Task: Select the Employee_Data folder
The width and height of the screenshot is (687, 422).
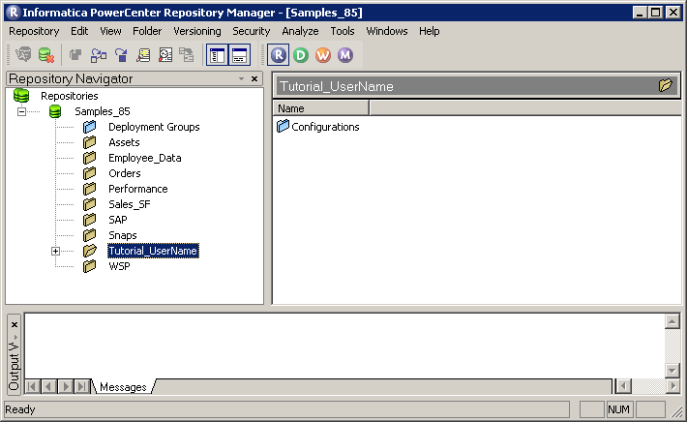Action: 144,158
